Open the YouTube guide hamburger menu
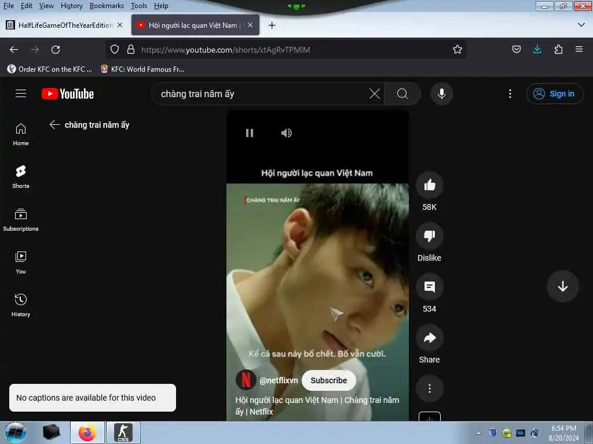The height and width of the screenshot is (444, 593). 21,94
